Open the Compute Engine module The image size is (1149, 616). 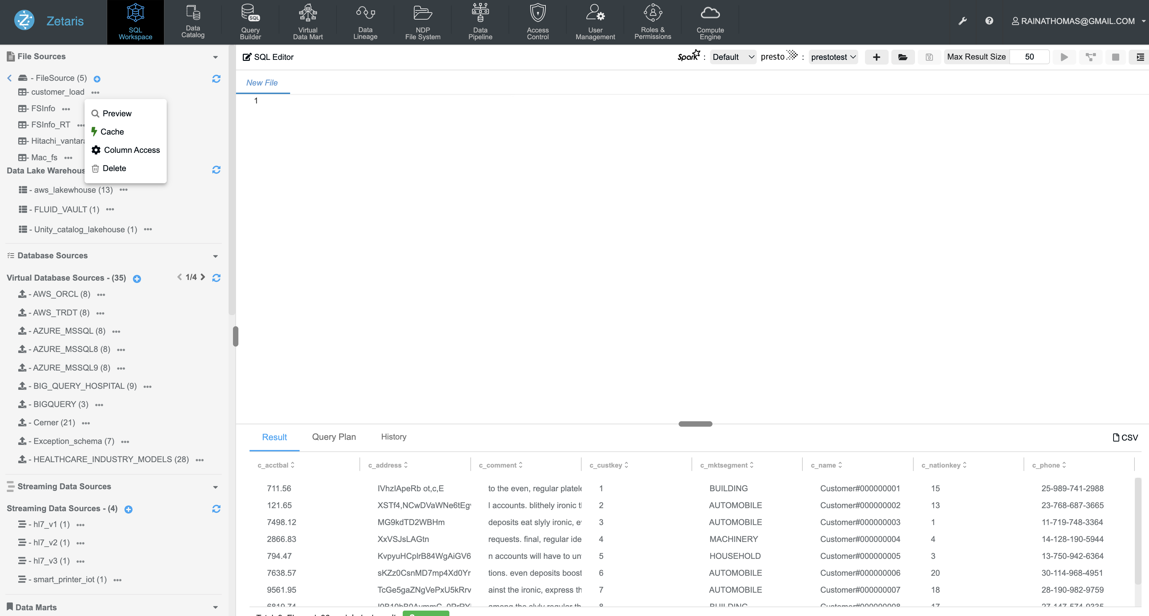click(710, 21)
